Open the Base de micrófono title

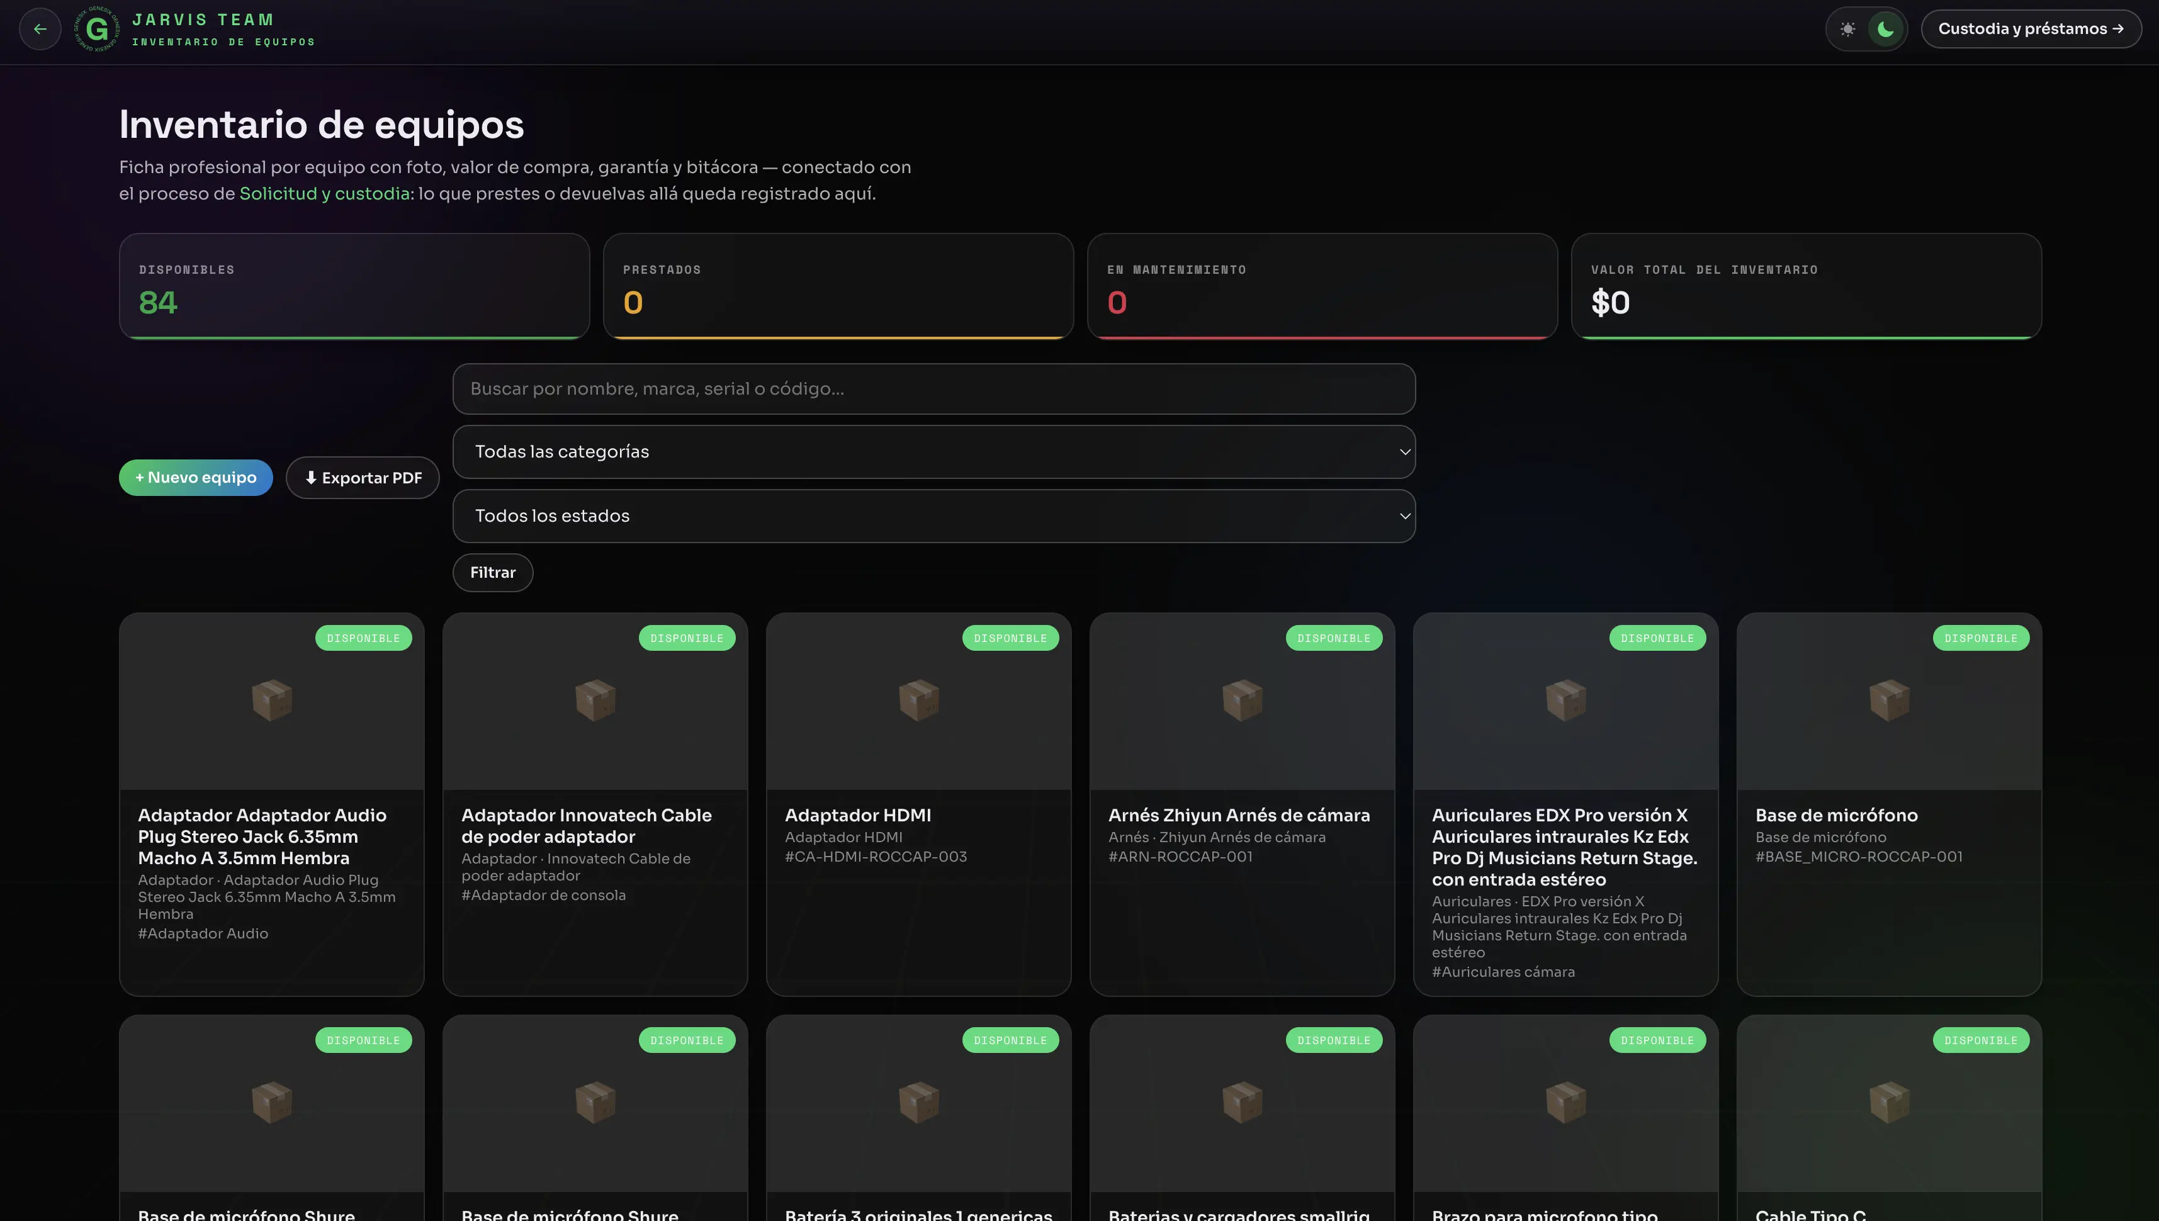click(x=1837, y=815)
